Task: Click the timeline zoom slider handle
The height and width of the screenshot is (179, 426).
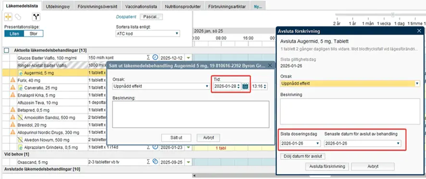Action: [392, 15]
